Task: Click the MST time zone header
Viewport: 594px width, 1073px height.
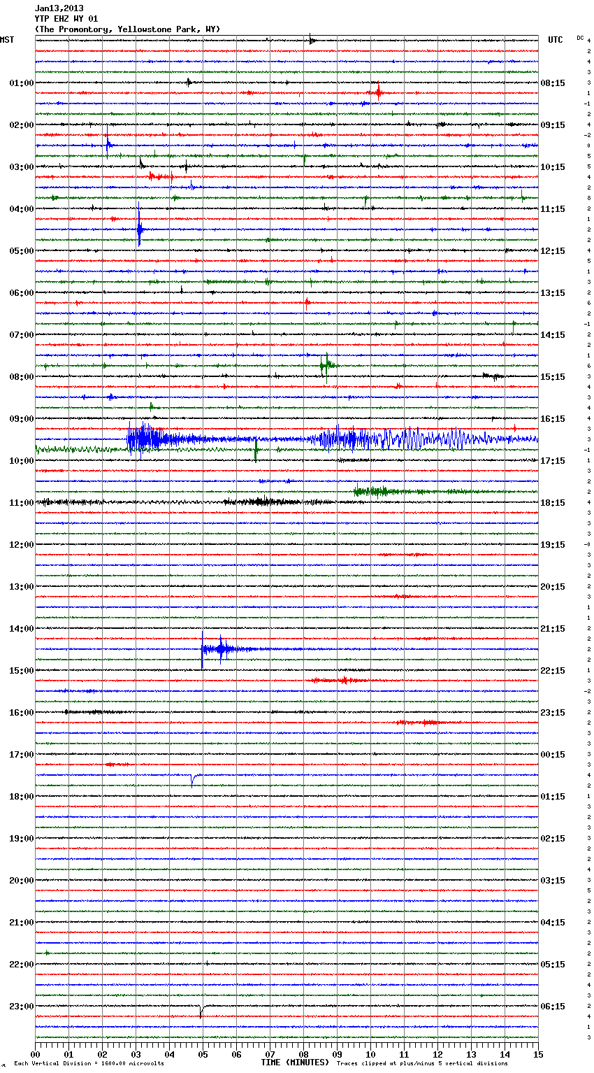Action: pyautogui.click(x=7, y=40)
